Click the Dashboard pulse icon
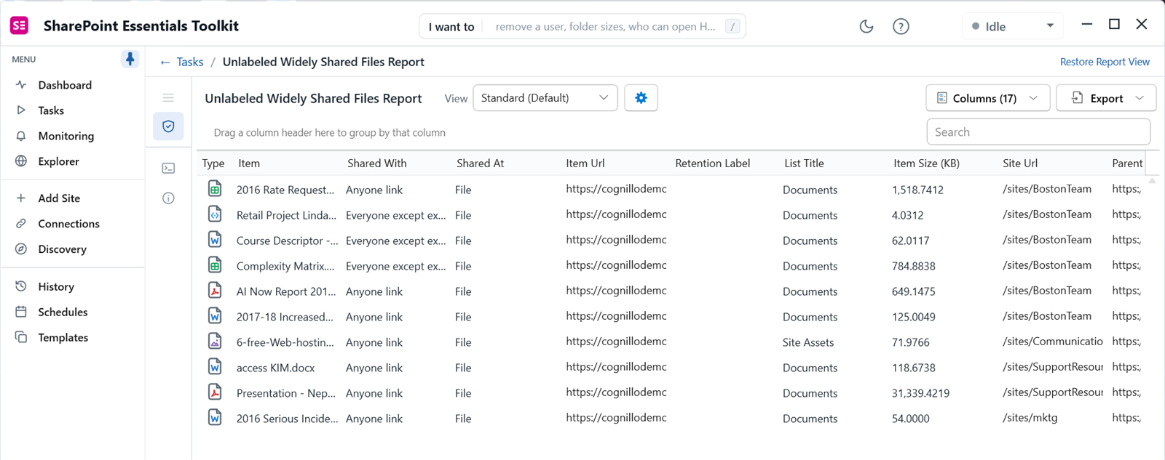Image resolution: width=1165 pixels, height=460 pixels. pos(21,84)
